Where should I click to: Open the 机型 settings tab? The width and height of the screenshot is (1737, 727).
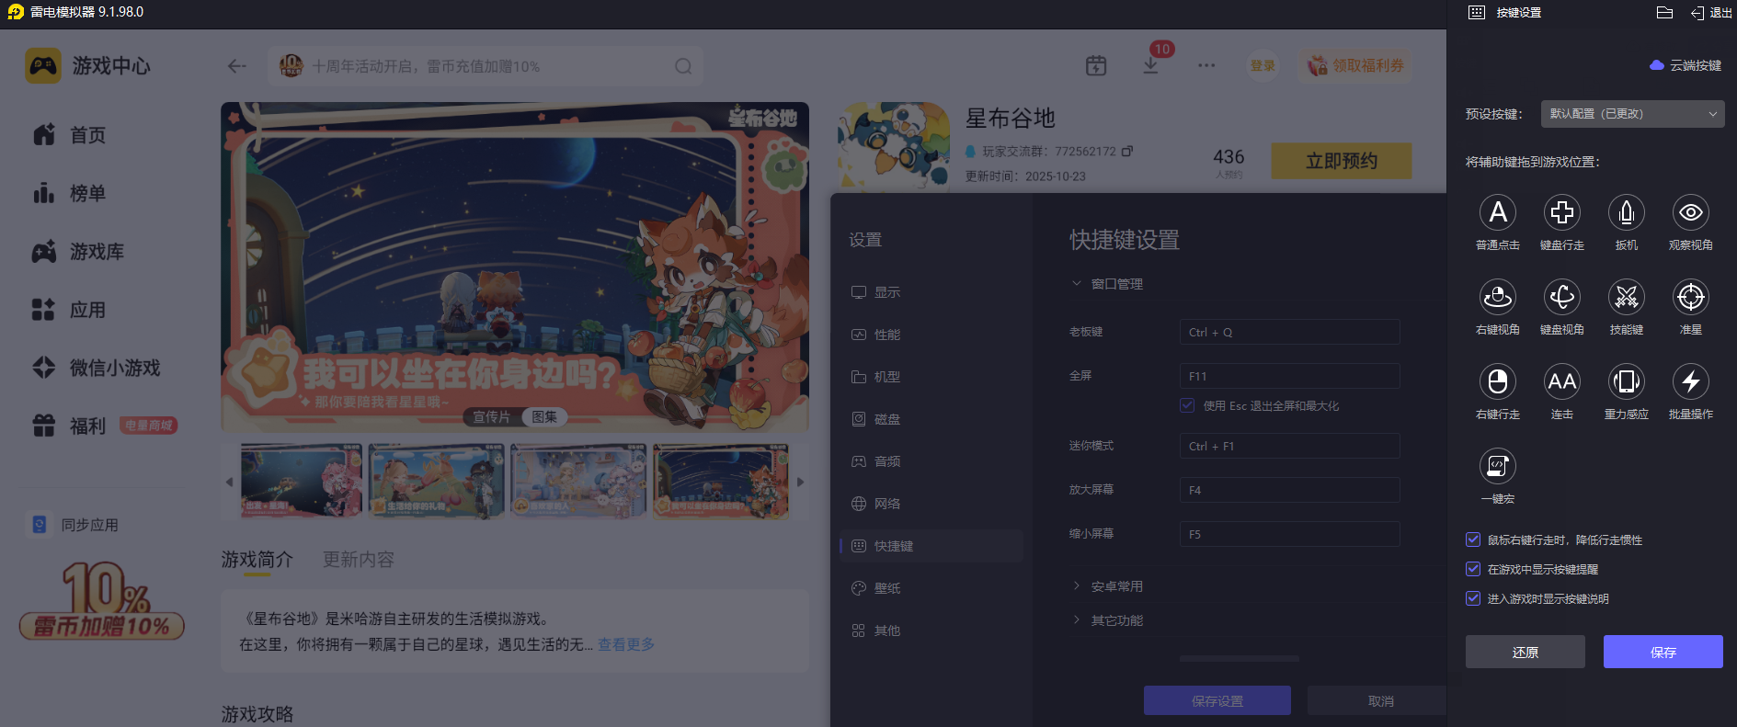[931, 377]
